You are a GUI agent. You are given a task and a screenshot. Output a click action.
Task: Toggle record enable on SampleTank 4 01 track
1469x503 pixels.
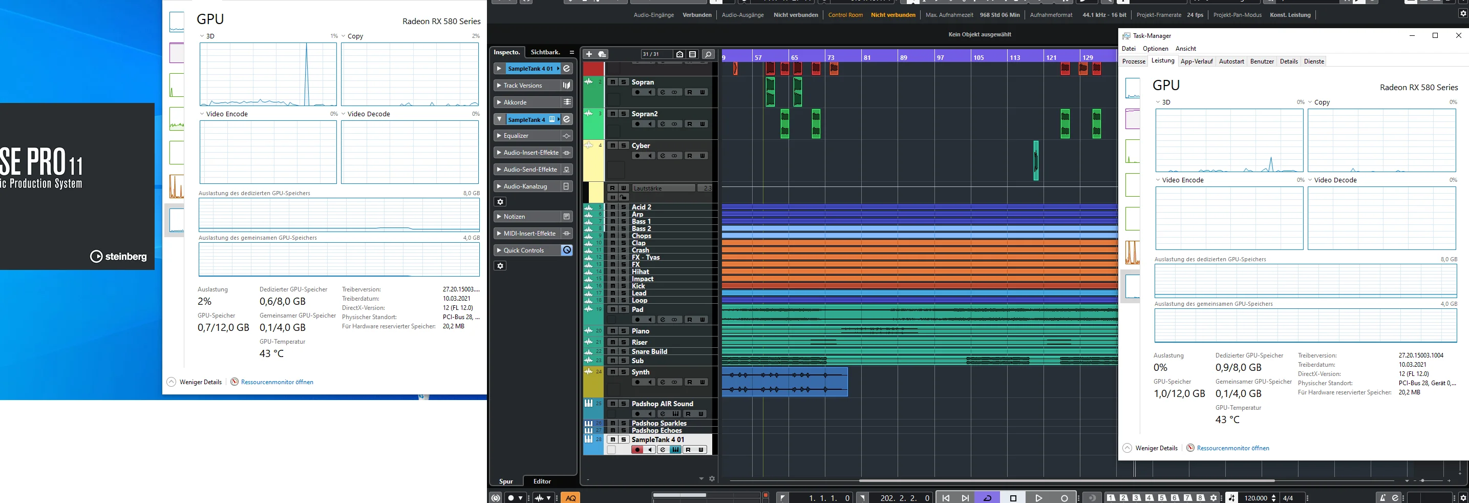637,450
